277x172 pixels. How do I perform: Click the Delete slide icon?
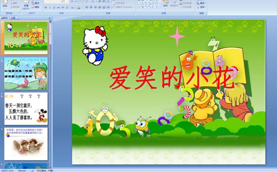click(36, 7)
